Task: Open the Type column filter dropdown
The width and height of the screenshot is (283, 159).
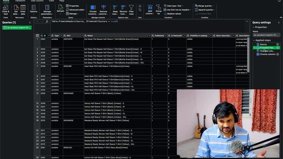Action: pyautogui.click(x=61, y=36)
